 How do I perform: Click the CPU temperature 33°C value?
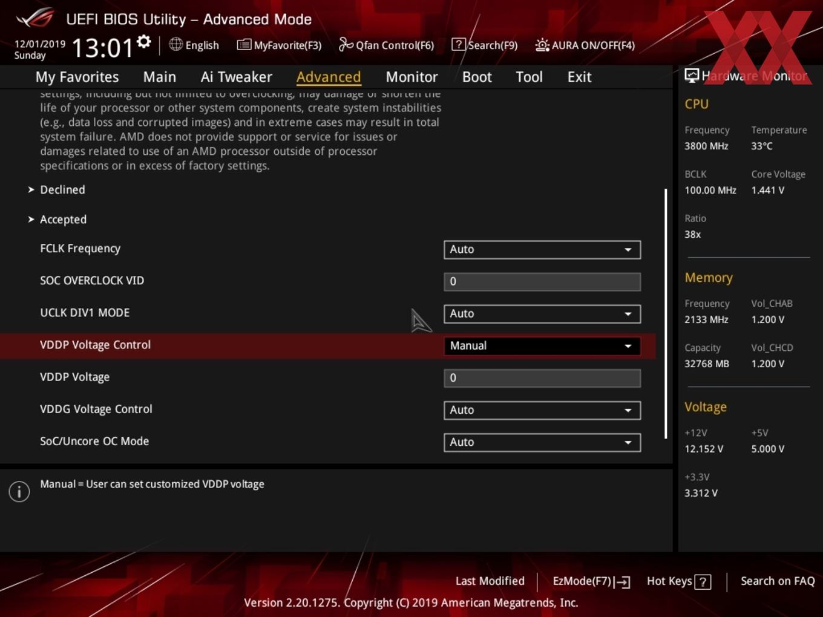click(x=762, y=146)
